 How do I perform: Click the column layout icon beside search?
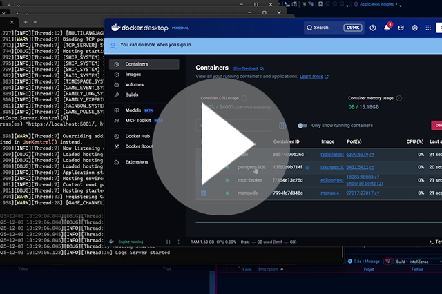point(282,126)
